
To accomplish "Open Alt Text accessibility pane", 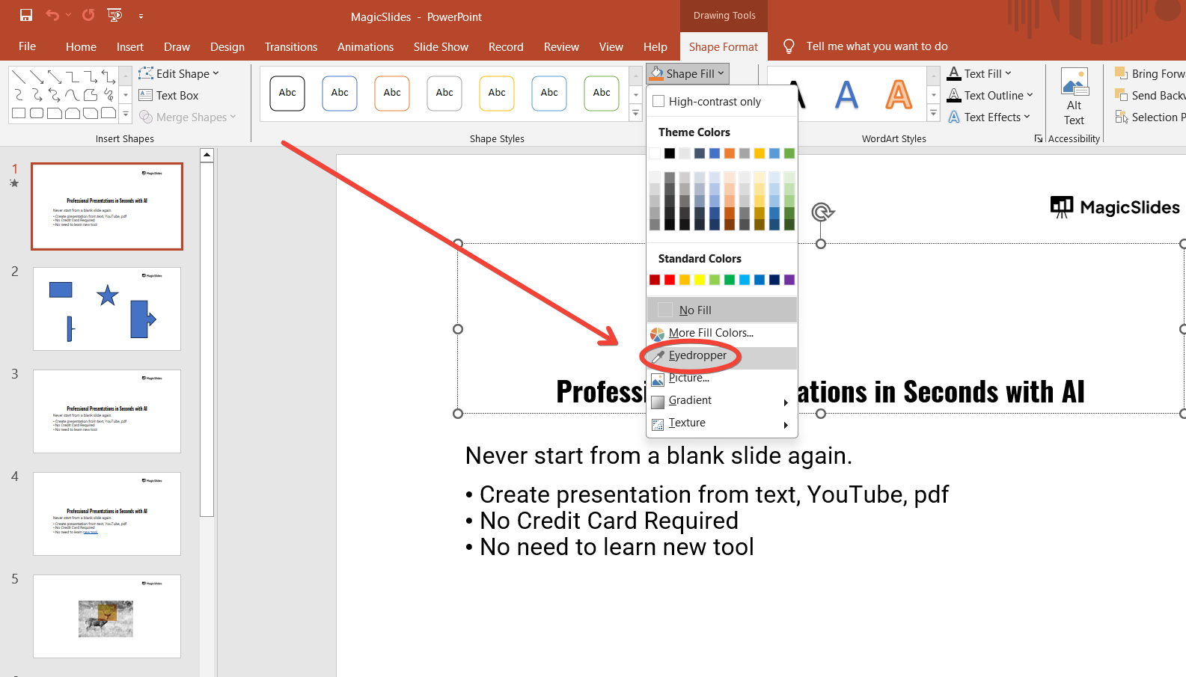I will click(x=1074, y=98).
